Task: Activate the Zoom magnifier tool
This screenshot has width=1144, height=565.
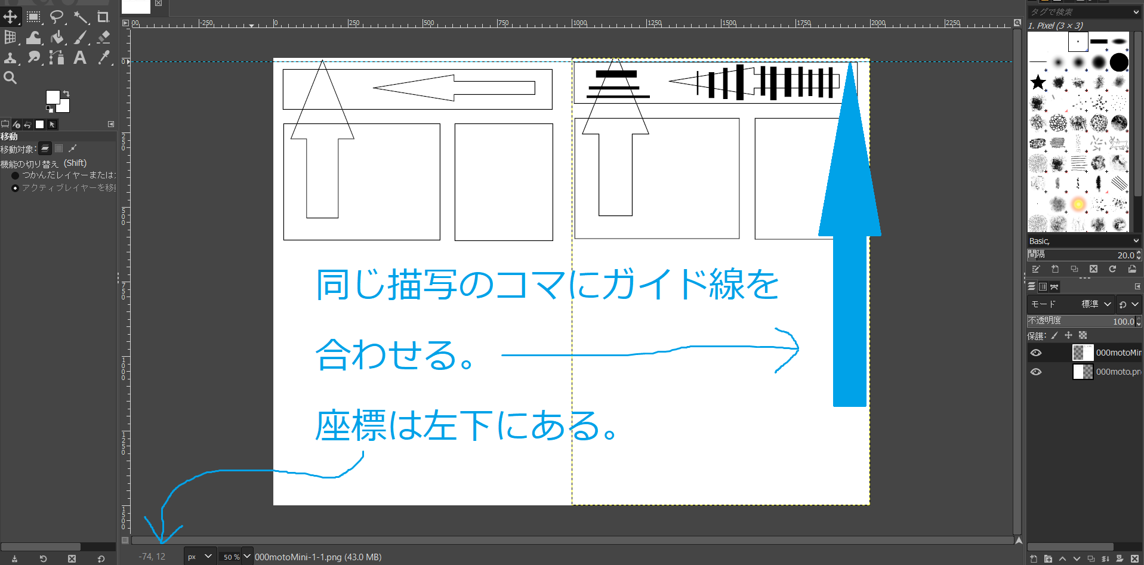Action: coord(10,78)
